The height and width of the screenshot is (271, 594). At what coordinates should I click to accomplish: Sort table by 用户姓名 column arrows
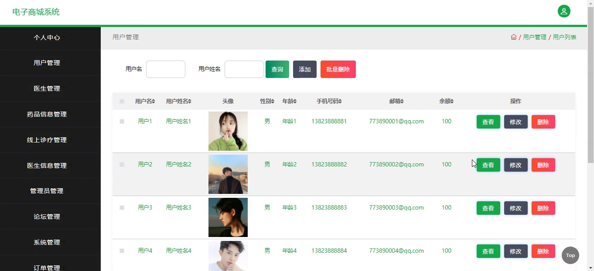[x=189, y=101]
